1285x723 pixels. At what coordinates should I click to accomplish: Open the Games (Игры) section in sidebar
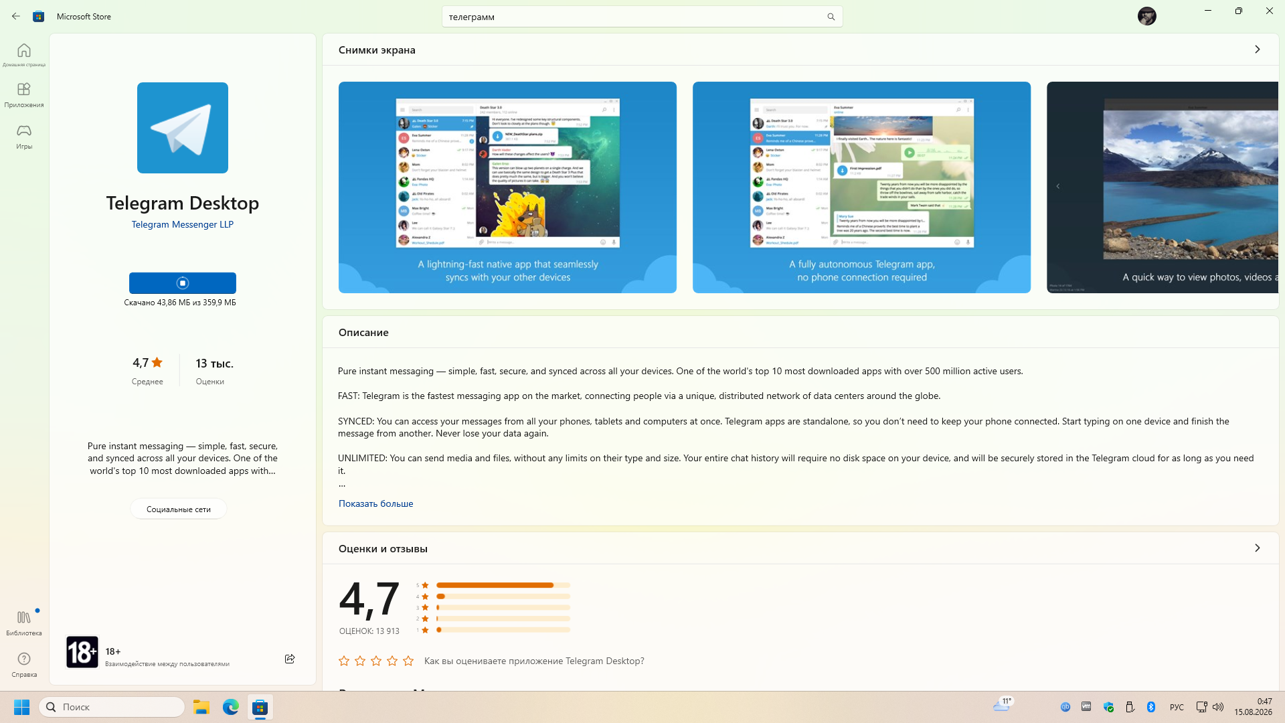(24, 136)
